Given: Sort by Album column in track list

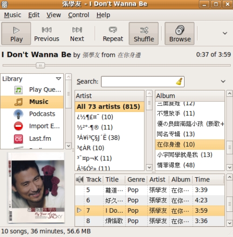Looking at the screenshot, I should pyautogui.click(x=181, y=180).
